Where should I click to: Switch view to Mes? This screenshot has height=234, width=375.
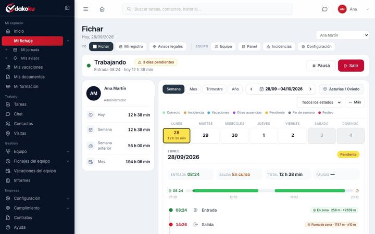pyautogui.click(x=193, y=89)
